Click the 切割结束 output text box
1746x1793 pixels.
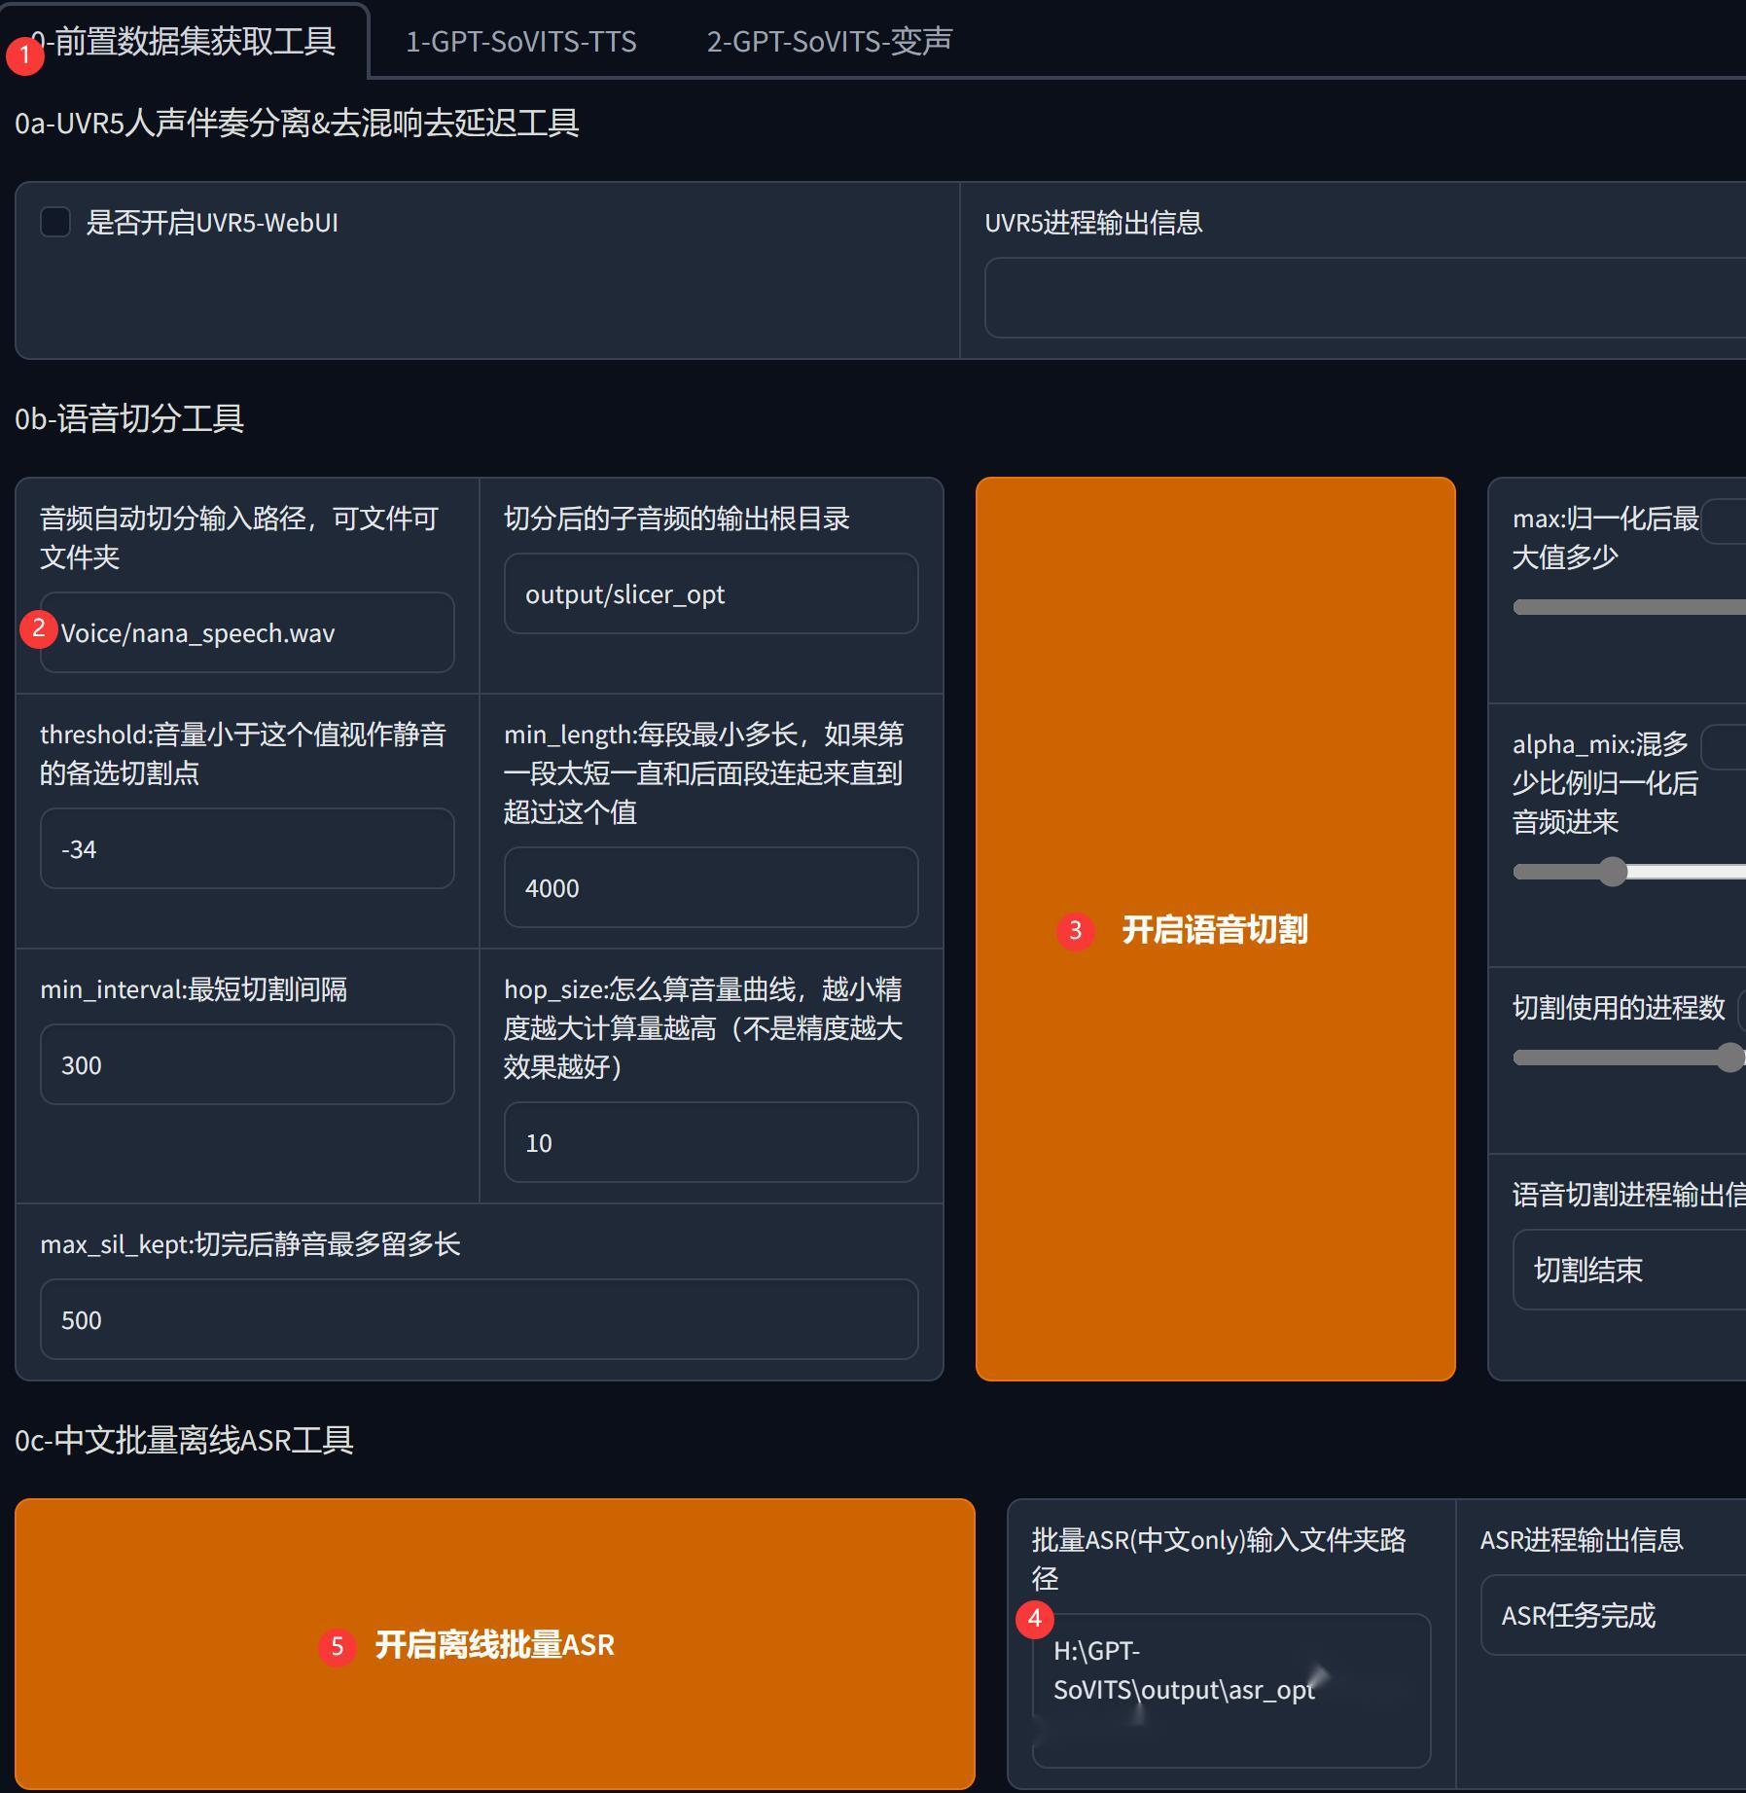click(x=1629, y=1270)
